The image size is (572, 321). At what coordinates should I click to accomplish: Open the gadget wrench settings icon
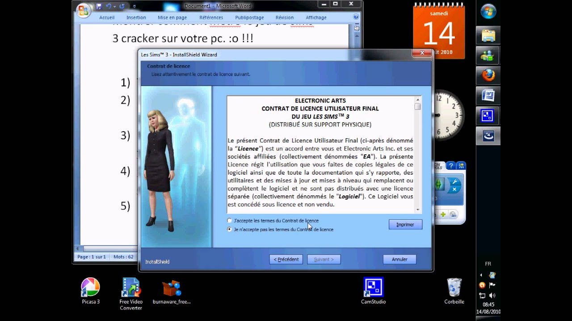(x=454, y=181)
